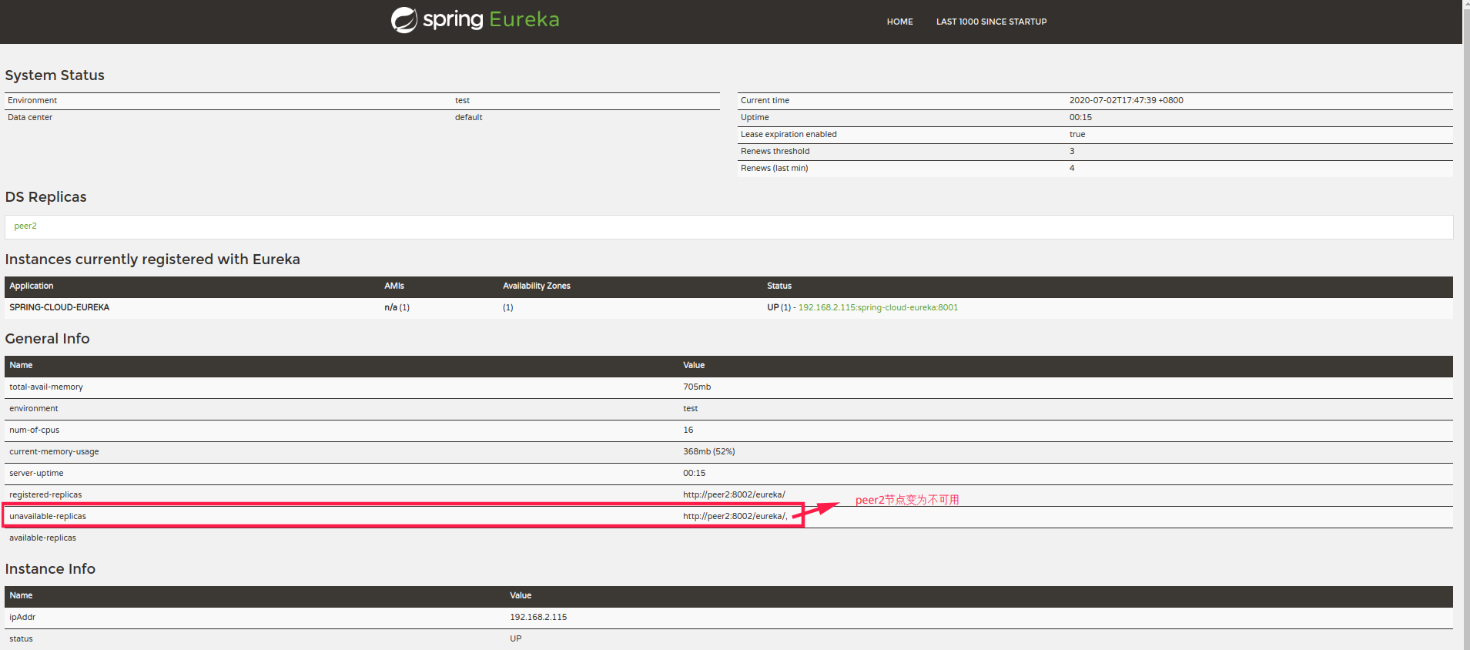Click the Uptime label
Screen dimensions: 1470x650
[x=755, y=117]
